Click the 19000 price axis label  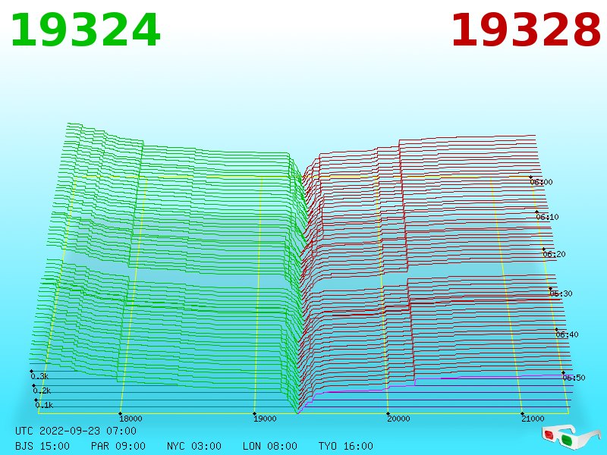click(265, 419)
